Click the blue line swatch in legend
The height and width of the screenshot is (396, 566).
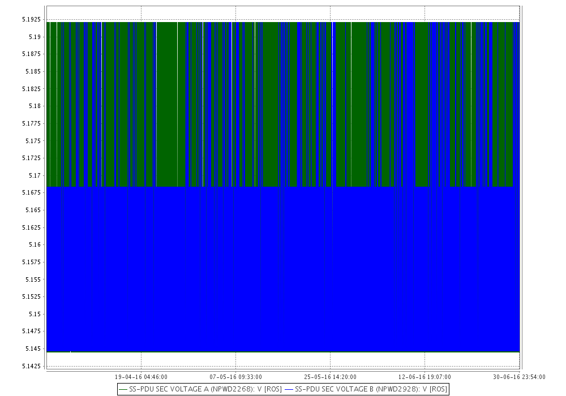(289, 390)
